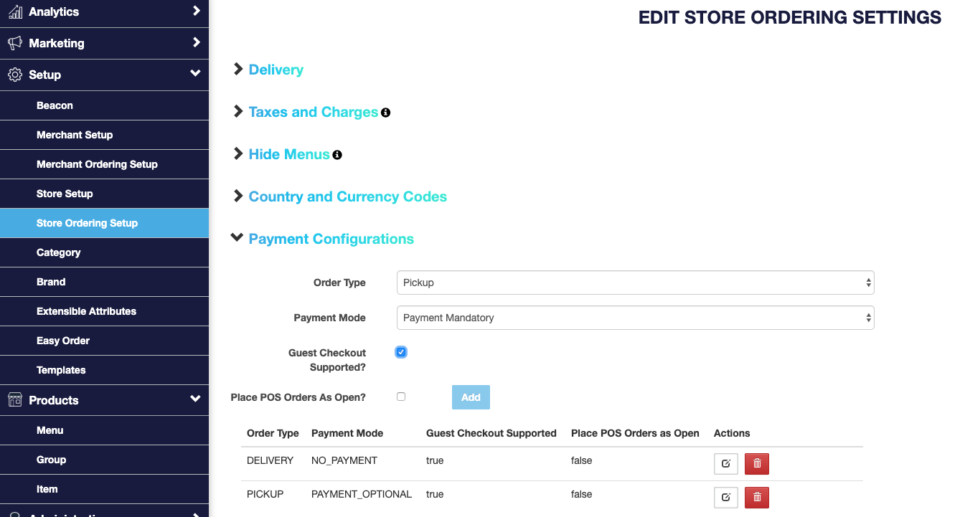The image size is (960, 517).
Task: Expand the Analytics sidebar arrow
Action: tap(196, 11)
